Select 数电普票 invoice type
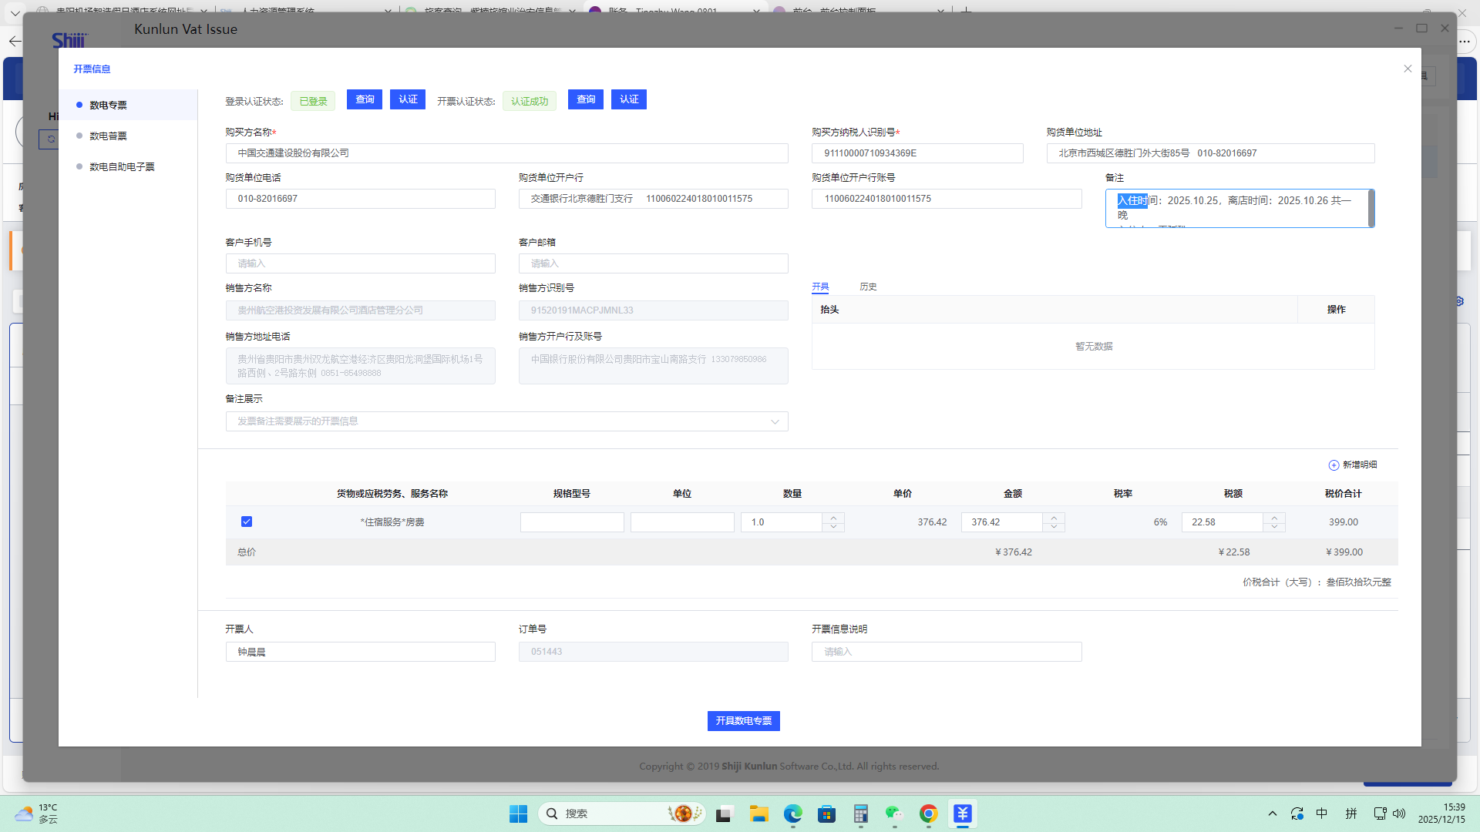 (x=108, y=136)
